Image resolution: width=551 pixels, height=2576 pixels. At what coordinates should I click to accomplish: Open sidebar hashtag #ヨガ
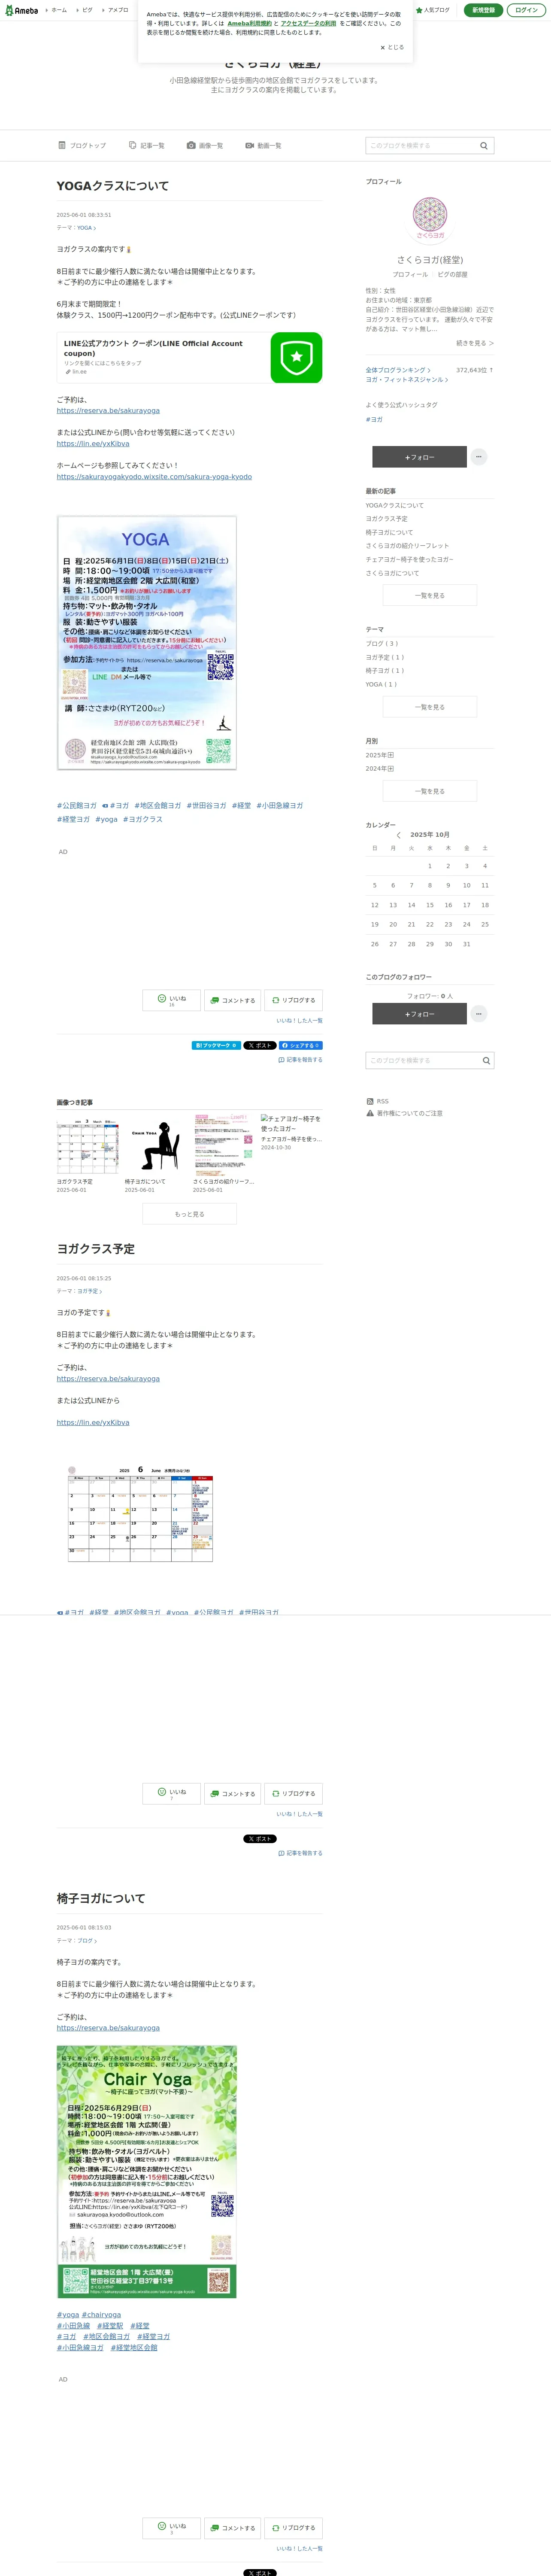point(374,419)
